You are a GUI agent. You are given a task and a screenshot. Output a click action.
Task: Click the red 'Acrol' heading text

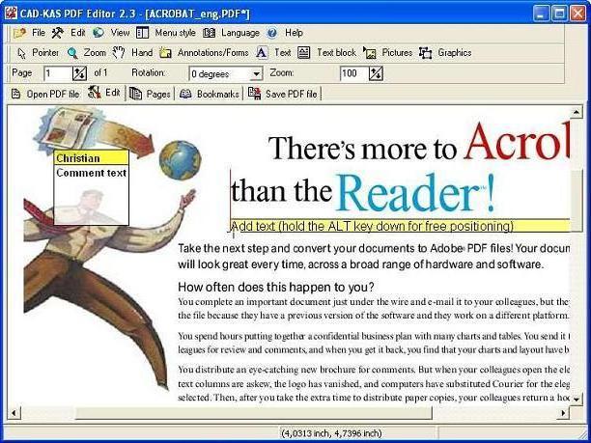point(518,142)
